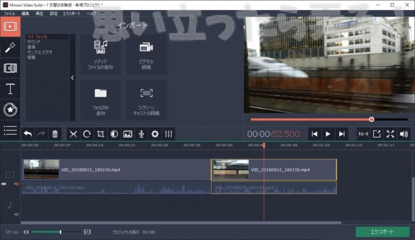Open the Stickers star tab
The width and height of the screenshot is (415, 240).
[10, 110]
